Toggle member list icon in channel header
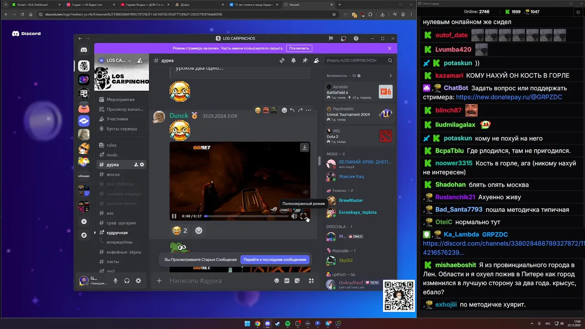 [x=316, y=60]
